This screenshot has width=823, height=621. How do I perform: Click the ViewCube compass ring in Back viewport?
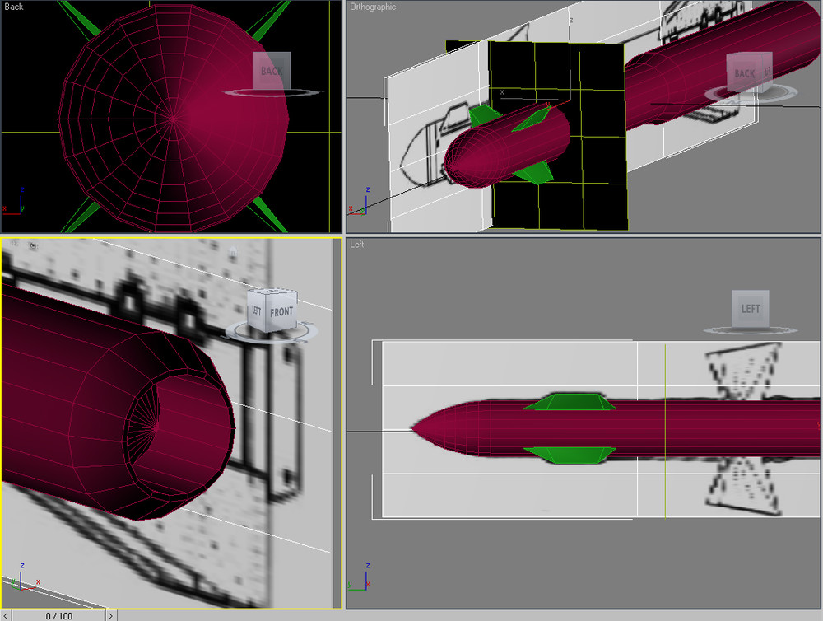(272, 93)
